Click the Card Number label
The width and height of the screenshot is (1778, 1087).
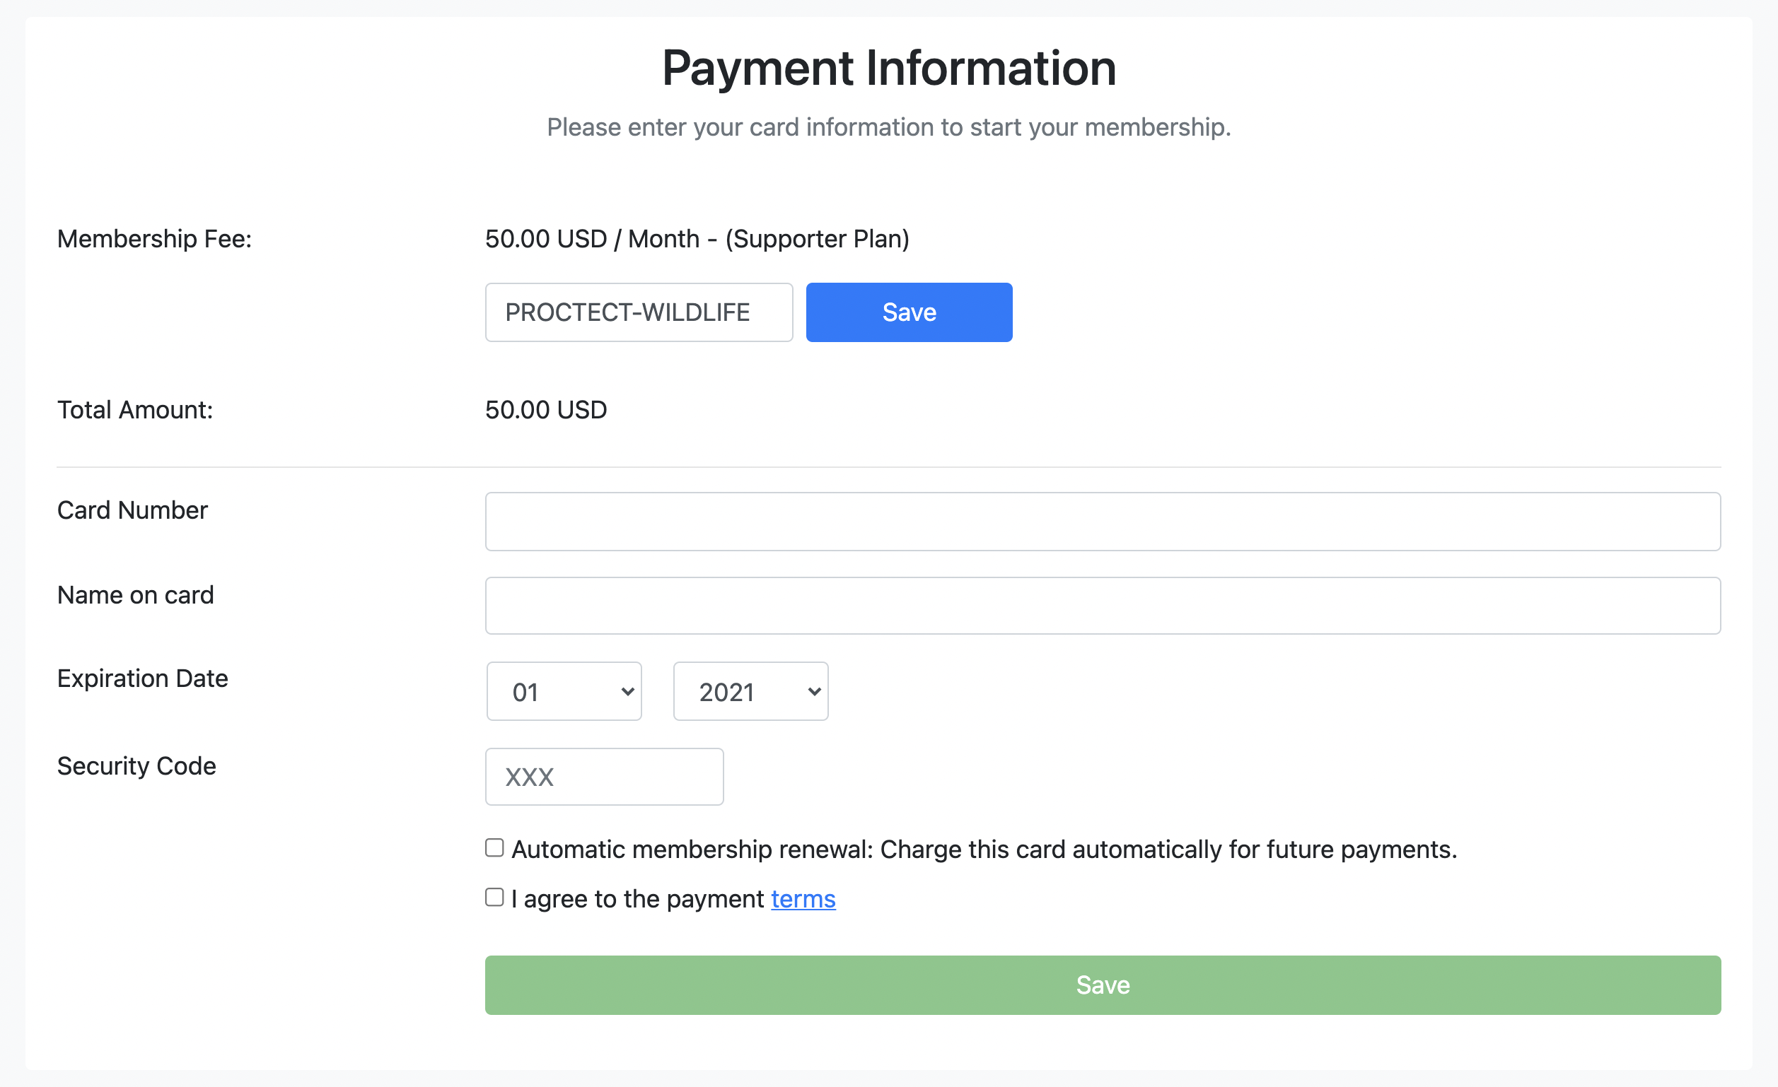133,510
